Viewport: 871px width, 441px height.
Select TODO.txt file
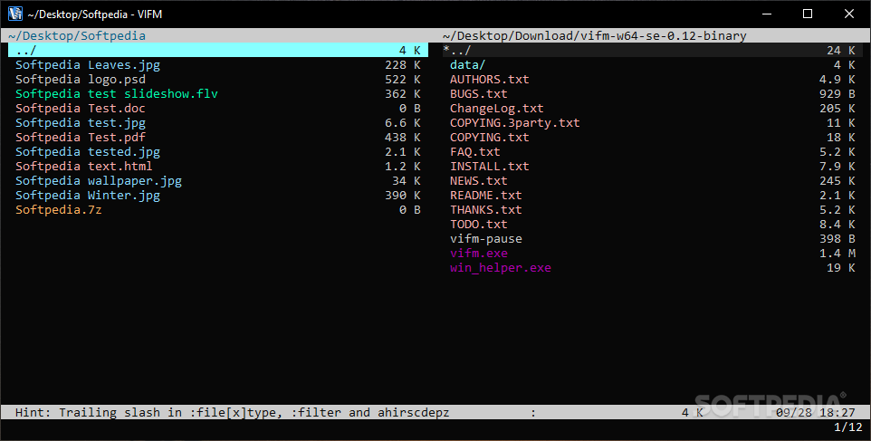(x=479, y=224)
